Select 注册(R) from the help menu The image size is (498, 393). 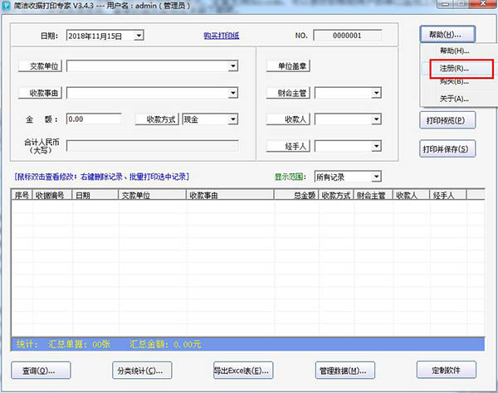454,68
